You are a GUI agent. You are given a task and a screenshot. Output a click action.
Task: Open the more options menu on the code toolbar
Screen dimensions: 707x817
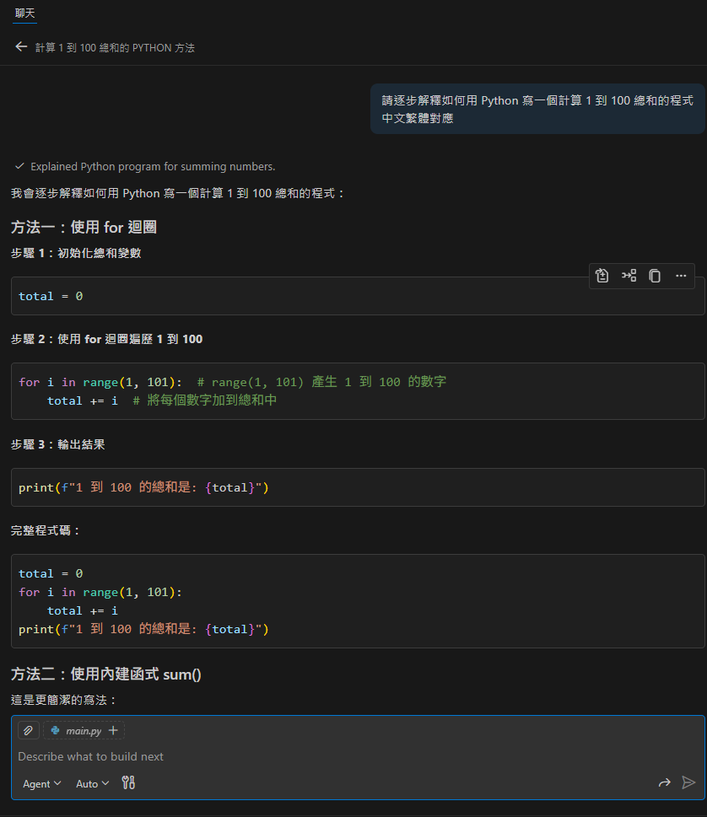(681, 276)
